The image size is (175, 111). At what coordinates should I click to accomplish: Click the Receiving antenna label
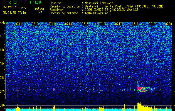tap(64, 13)
